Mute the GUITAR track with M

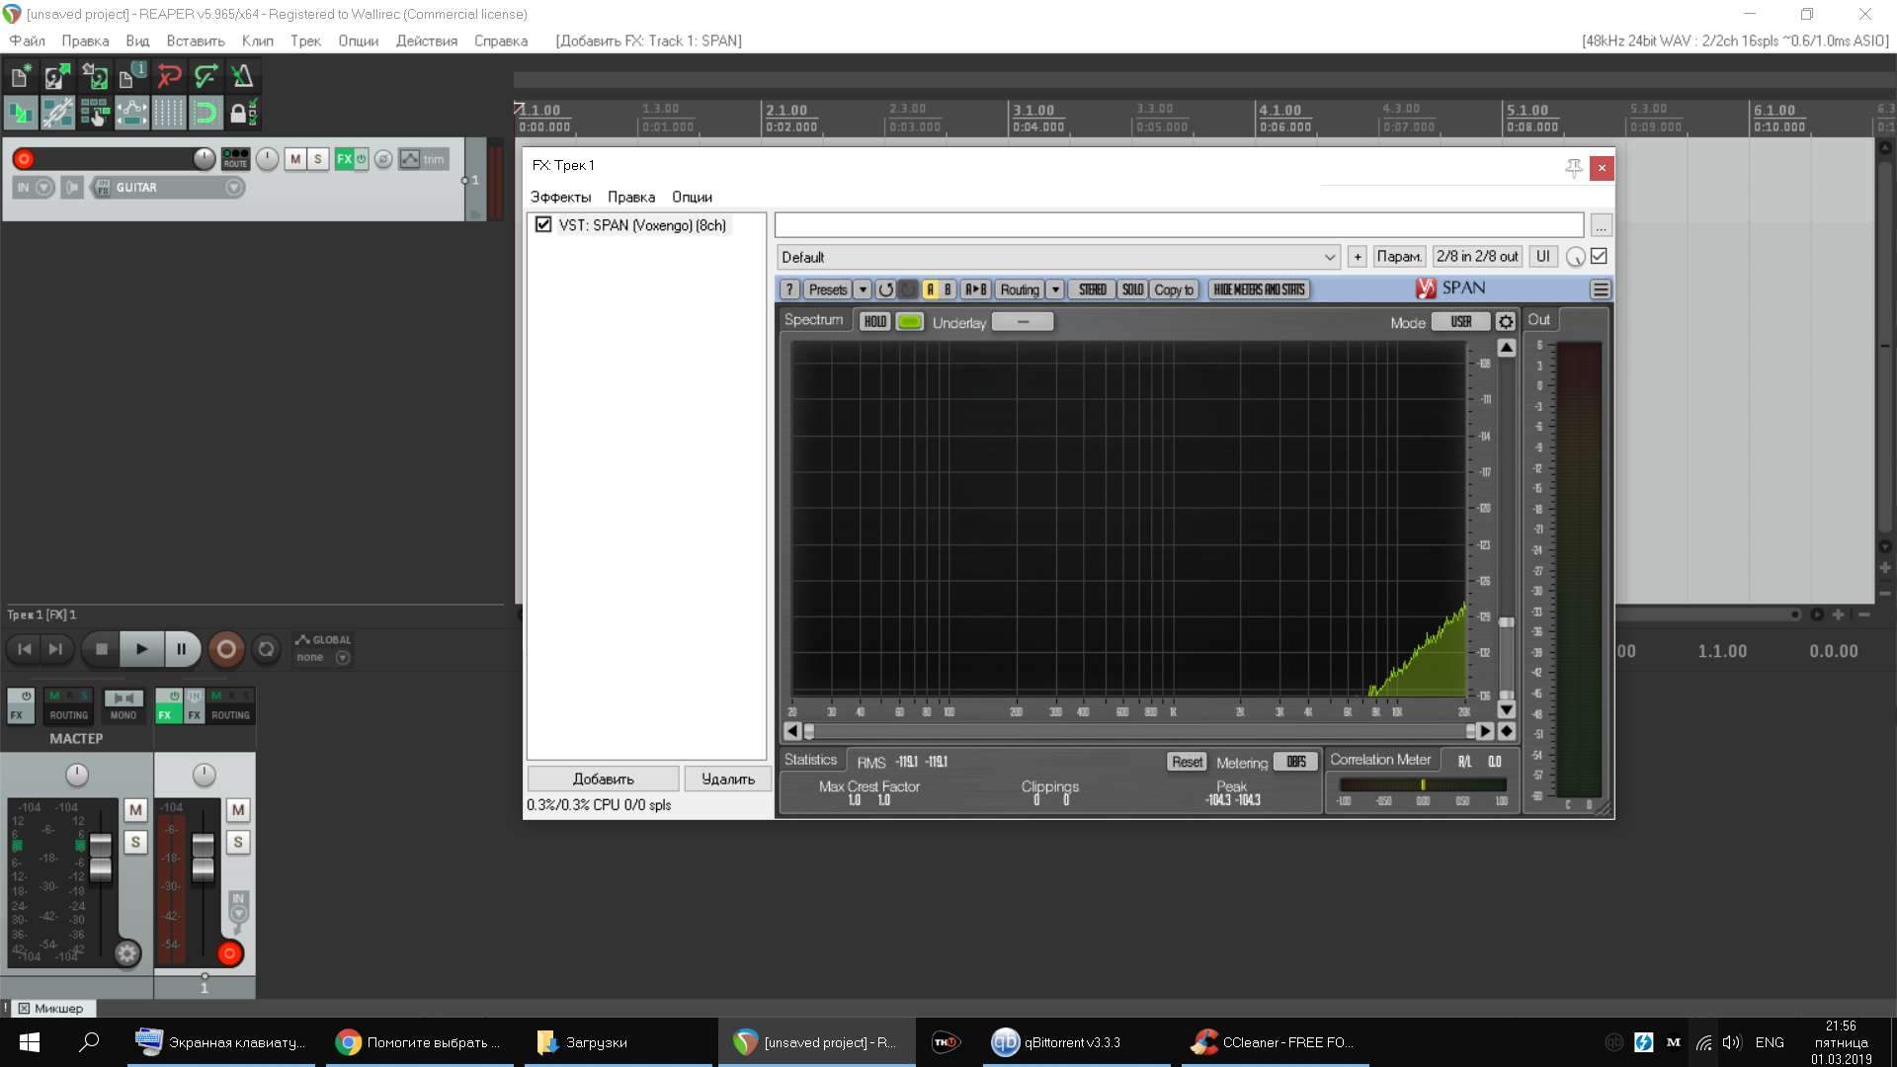tap(294, 159)
